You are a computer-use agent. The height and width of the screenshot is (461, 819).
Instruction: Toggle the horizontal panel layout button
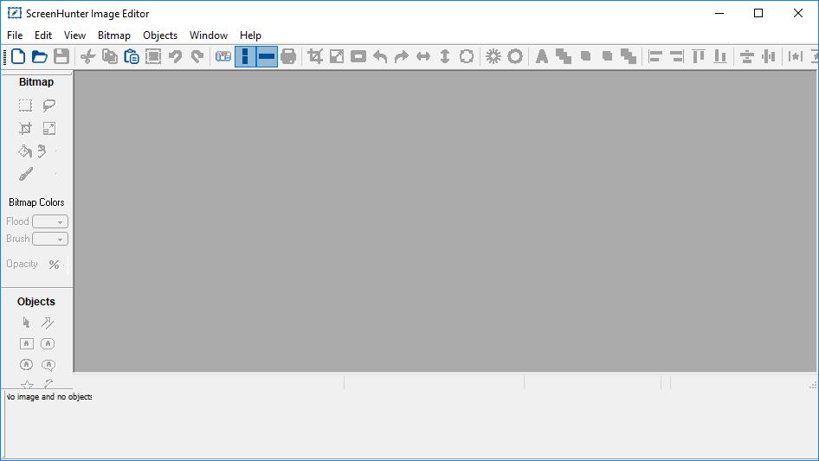(267, 57)
